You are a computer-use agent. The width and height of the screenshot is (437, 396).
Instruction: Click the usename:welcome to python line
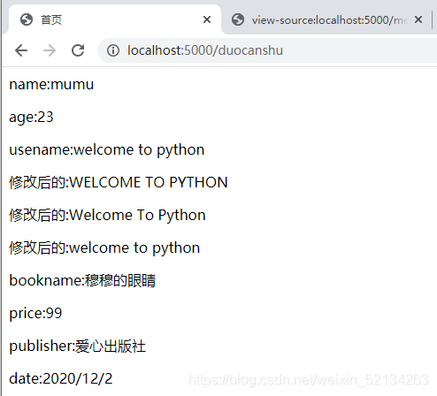click(x=107, y=150)
